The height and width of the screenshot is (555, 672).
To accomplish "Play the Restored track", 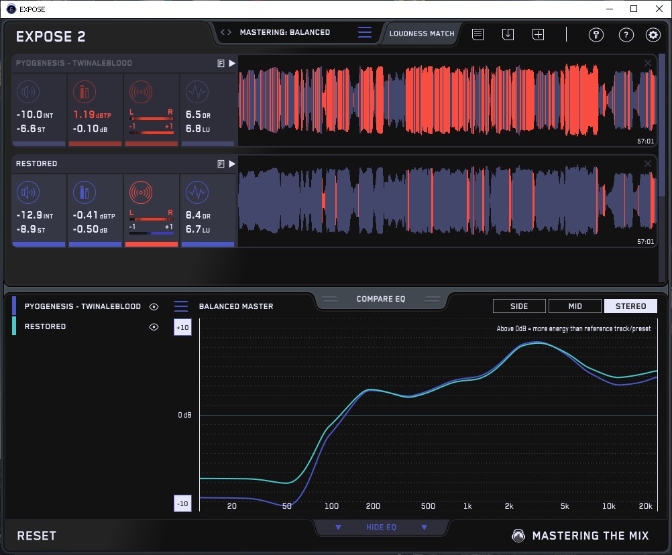I will tap(232, 164).
